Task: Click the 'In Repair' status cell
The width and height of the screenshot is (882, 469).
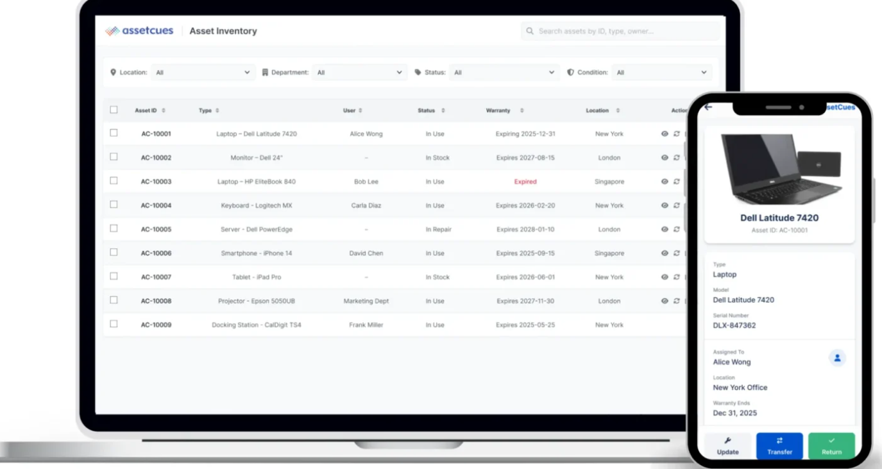Action: [x=439, y=229]
